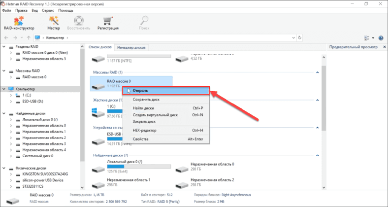388x207 pixels.
Task: Collapse the Найденные диски tree node
Action: 4,113
